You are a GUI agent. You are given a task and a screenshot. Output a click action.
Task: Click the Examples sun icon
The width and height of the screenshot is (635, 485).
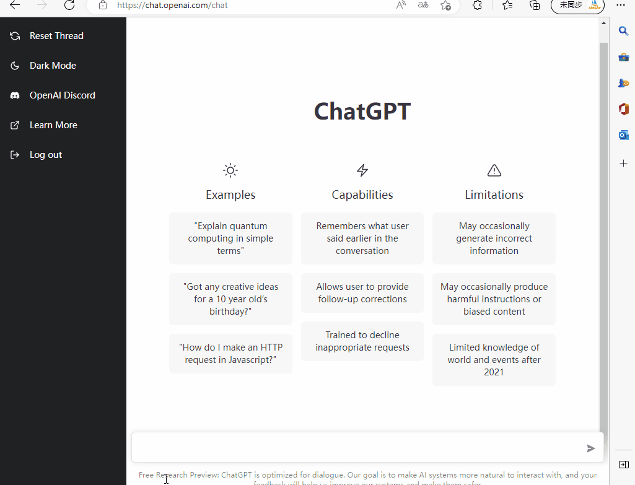click(230, 170)
